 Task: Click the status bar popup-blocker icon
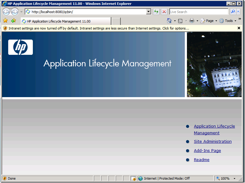(x=133, y=178)
